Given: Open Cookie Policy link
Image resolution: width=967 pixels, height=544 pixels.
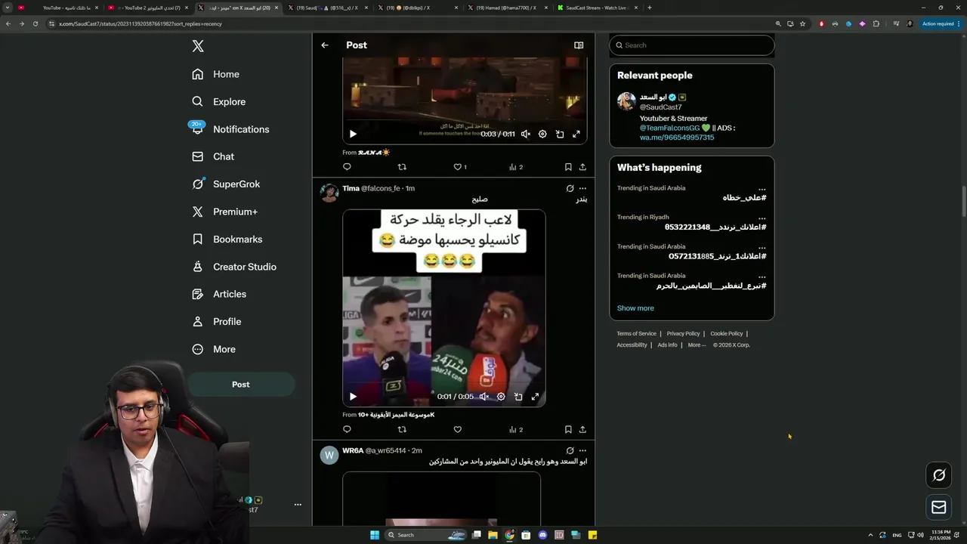Looking at the screenshot, I should [x=726, y=334].
